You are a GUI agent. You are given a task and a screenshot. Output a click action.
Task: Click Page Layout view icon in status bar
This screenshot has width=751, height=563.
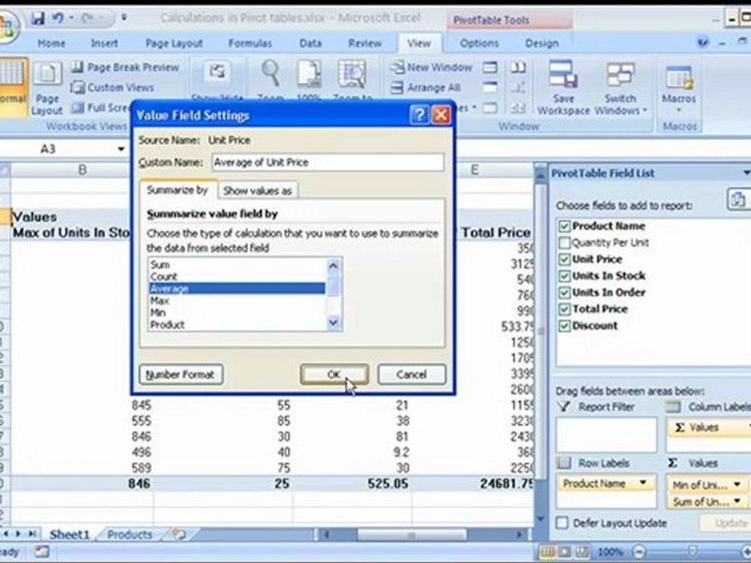click(565, 551)
